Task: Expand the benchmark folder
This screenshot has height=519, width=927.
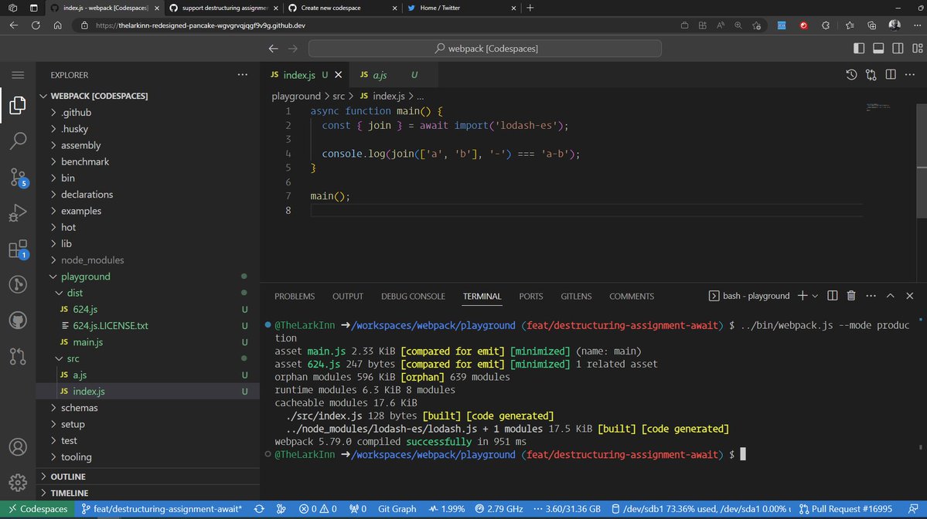Action: point(148,161)
